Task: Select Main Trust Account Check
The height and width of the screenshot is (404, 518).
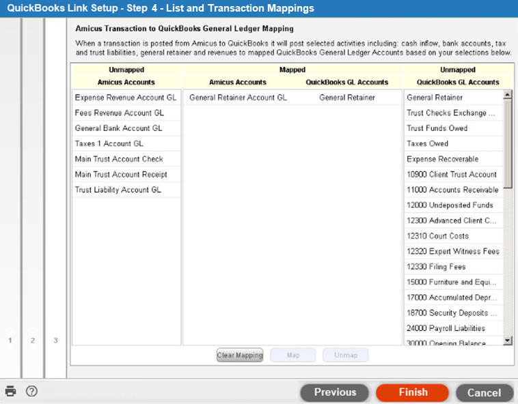Action: click(126, 159)
